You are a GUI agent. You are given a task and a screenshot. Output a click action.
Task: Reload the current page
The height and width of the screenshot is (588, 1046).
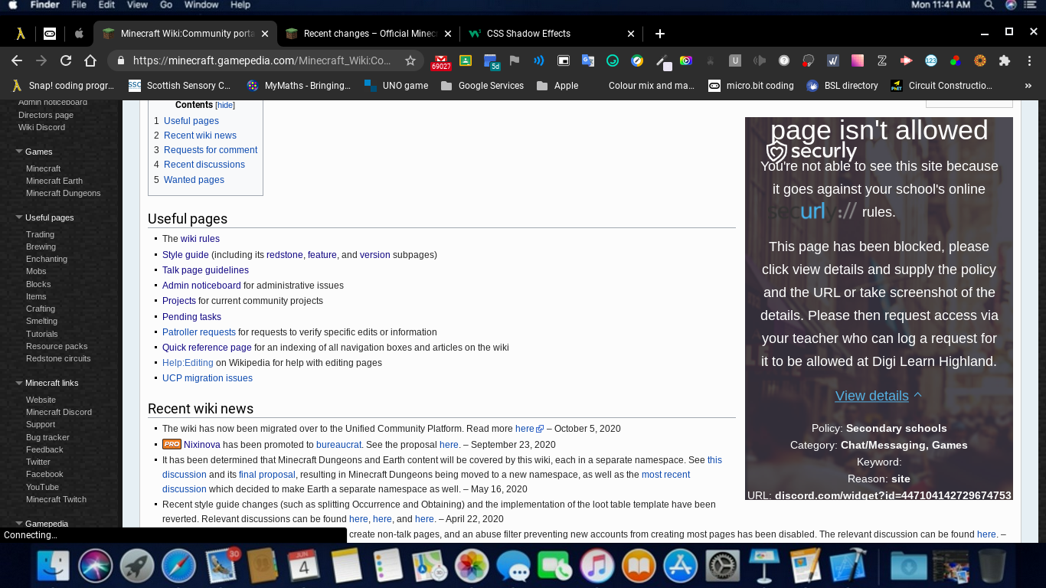pos(66,60)
